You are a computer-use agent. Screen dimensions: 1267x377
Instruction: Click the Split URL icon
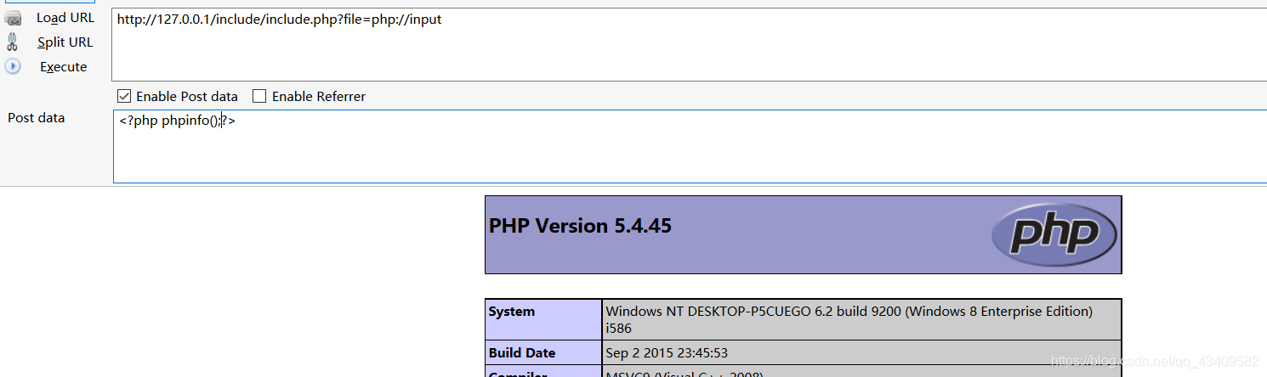(13, 42)
